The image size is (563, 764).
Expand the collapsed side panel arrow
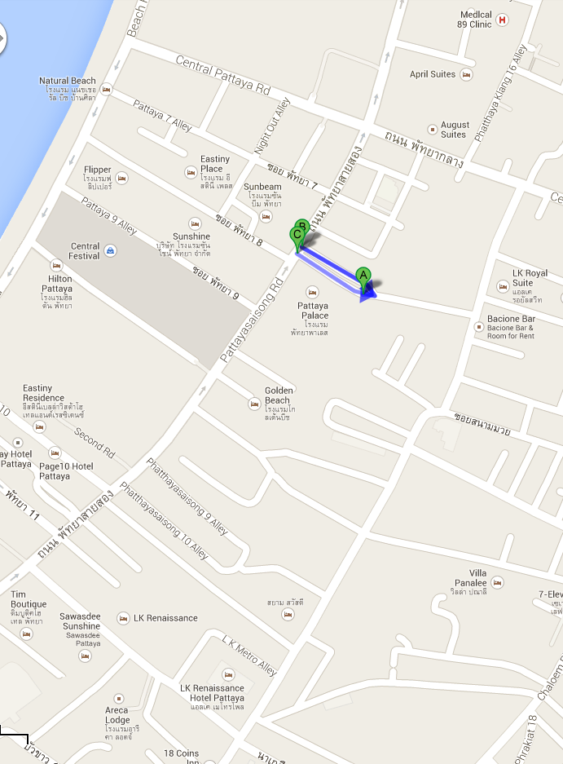point(2,38)
